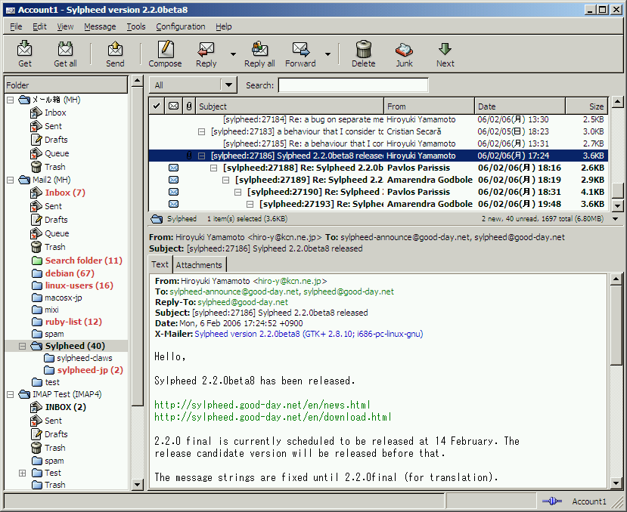Screen dimensions: 627x512
Task: Click message list scrollbar down arrow
Action: coord(617,205)
